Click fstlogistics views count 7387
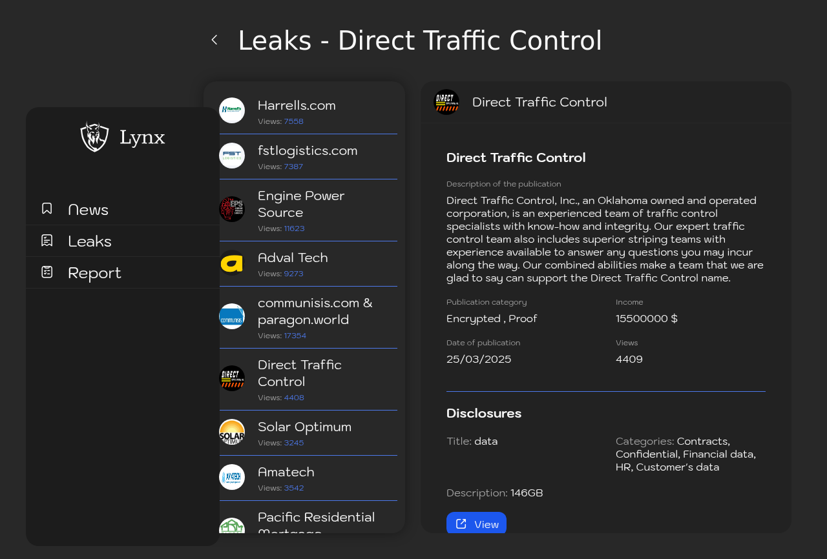Image resolution: width=827 pixels, height=559 pixels. [293, 167]
